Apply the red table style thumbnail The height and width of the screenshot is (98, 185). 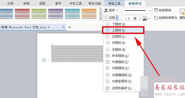[22, 14]
